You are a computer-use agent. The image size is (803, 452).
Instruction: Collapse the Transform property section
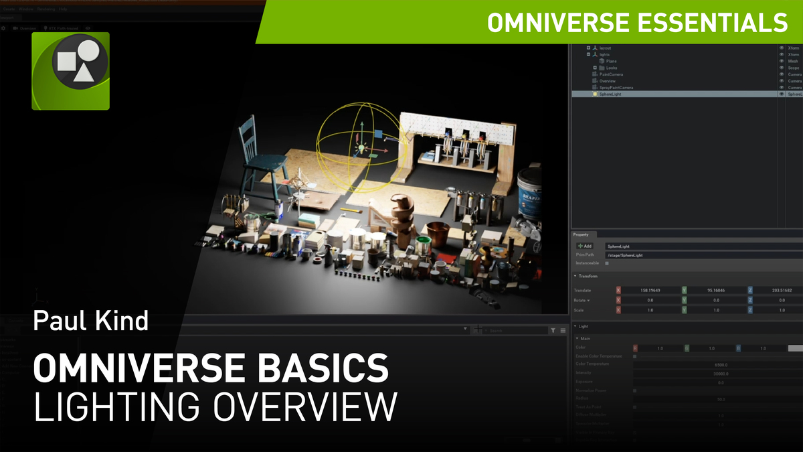click(575, 276)
